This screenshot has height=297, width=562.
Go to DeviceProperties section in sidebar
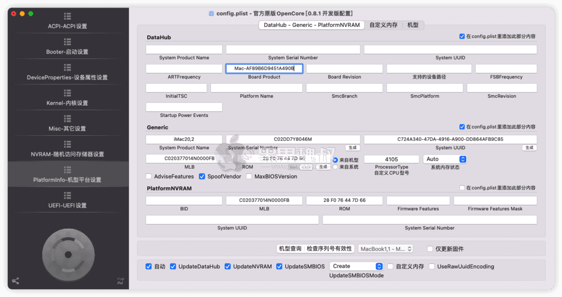coord(67,73)
